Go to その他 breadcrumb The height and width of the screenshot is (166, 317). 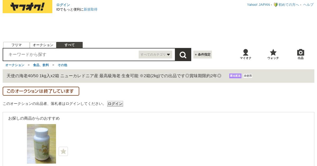62,65
